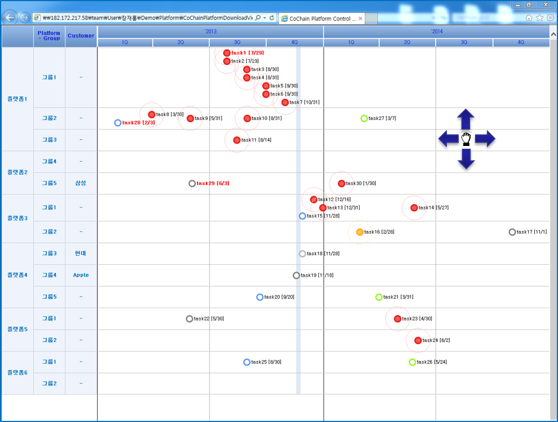Click the browser Forward button
The width and height of the screenshot is (558, 422).
(24, 18)
